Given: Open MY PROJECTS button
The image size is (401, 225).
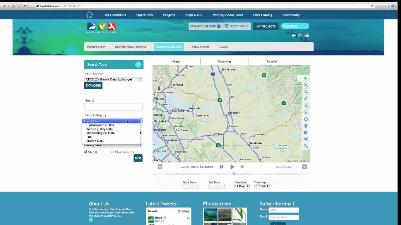Looking at the screenshot, I should (266, 26).
